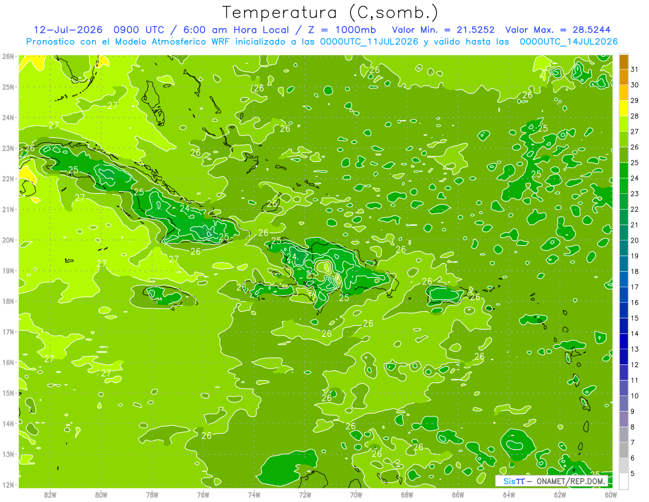Click the "26N" latitude label
The height and width of the screenshot is (502, 649).
point(8,56)
